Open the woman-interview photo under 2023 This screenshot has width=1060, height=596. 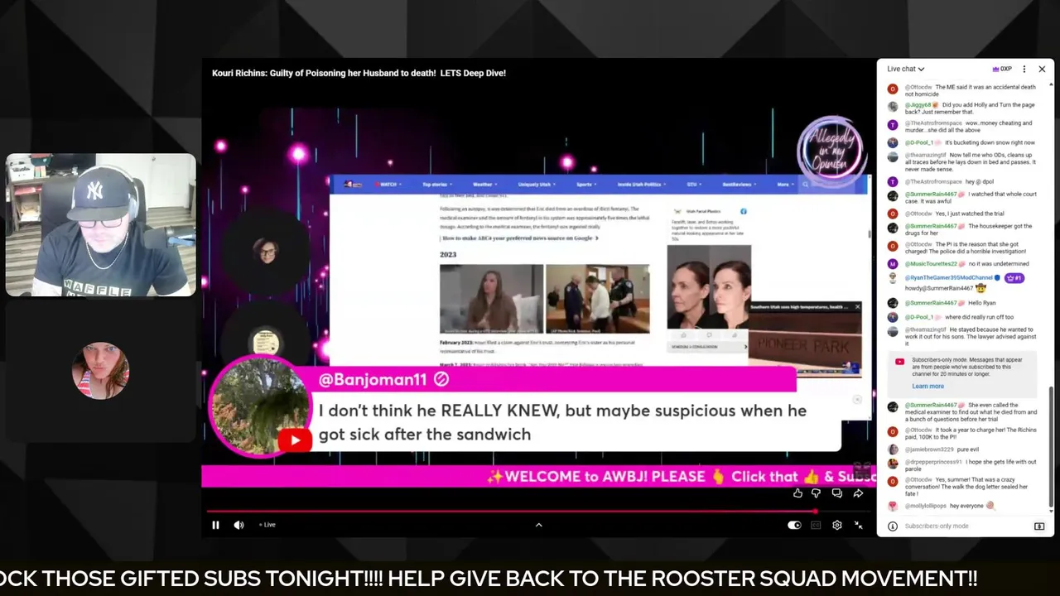coord(491,299)
